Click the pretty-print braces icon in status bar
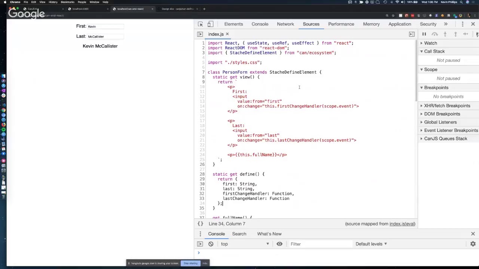The width and height of the screenshot is (479, 269). point(200,223)
